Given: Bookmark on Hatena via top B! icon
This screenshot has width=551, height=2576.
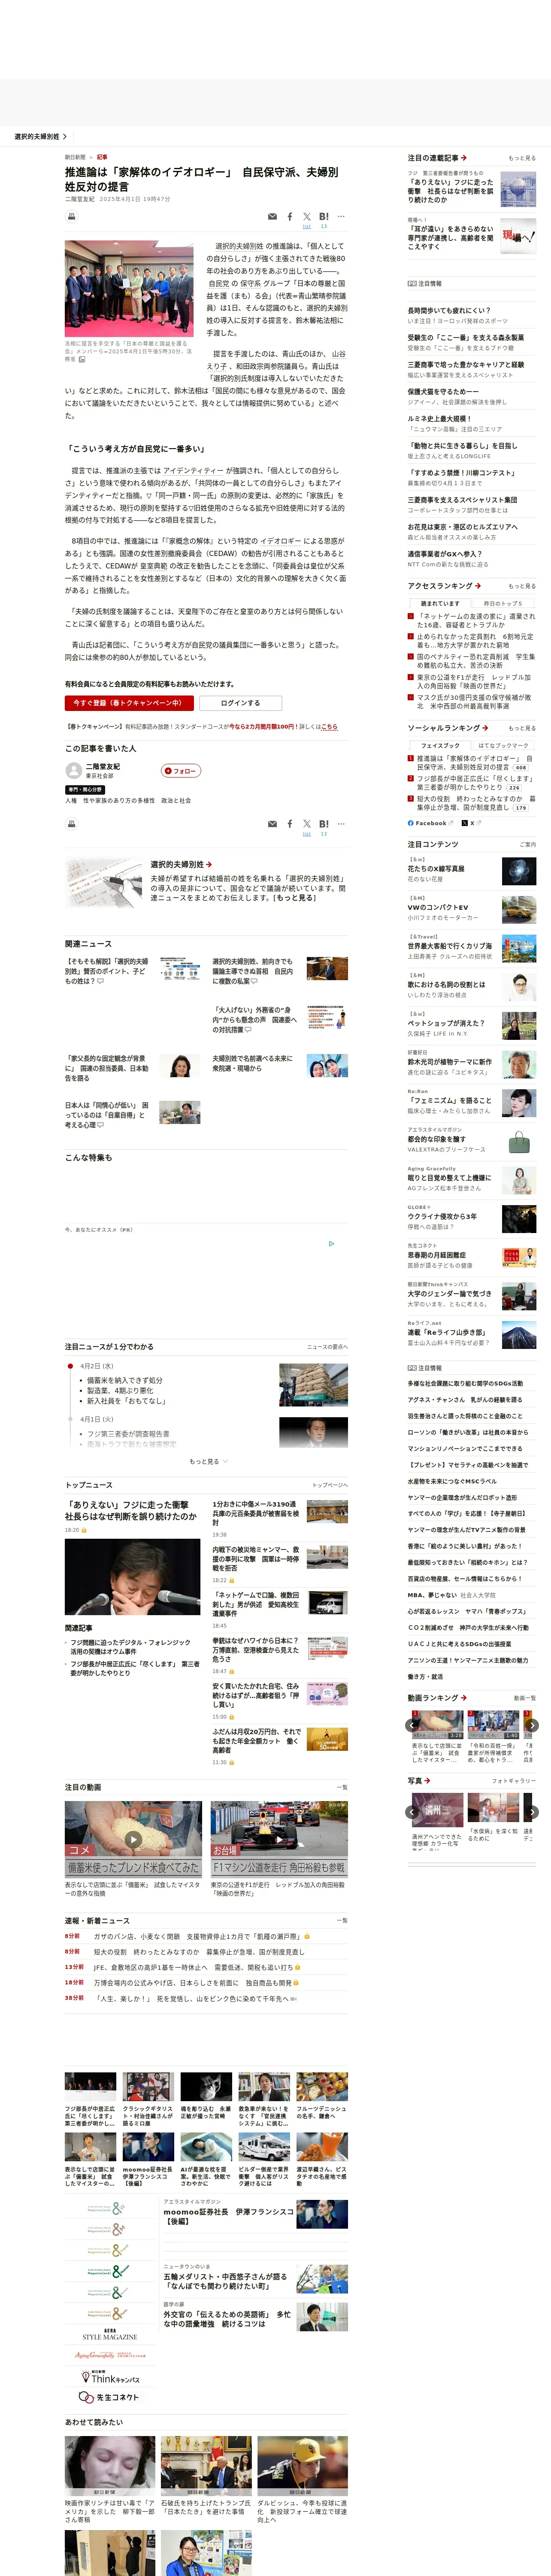Looking at the screenshot, I should pos(324,216).
